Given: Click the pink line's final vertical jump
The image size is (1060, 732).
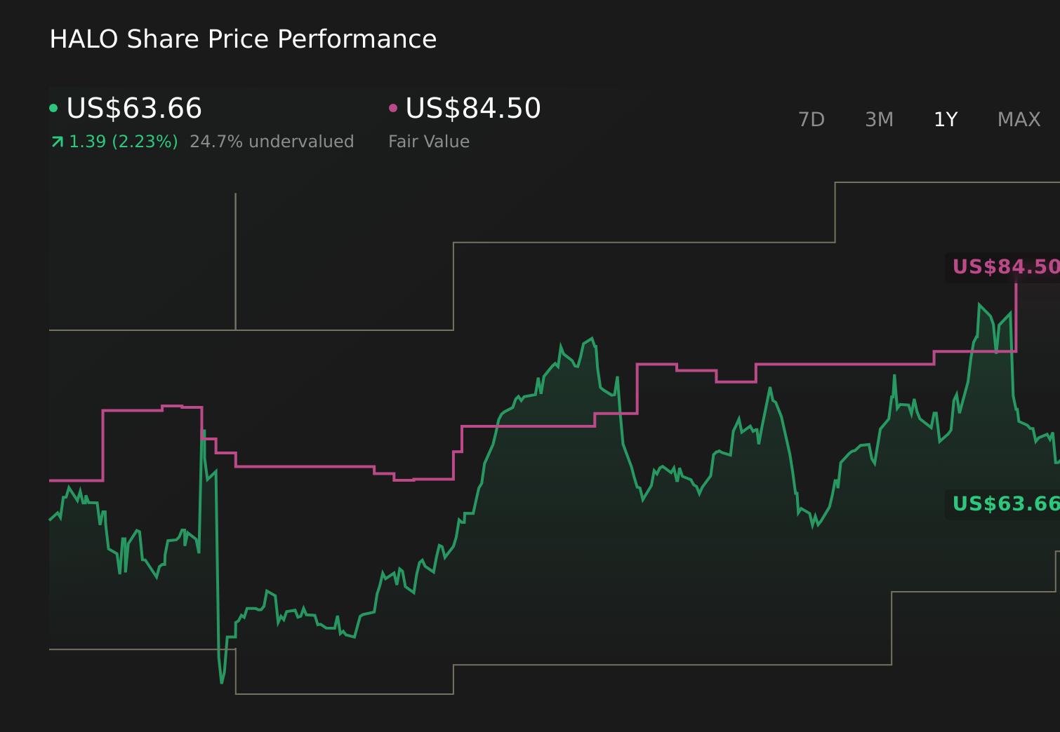Looking at the screenshot, I should point(1016,316).
